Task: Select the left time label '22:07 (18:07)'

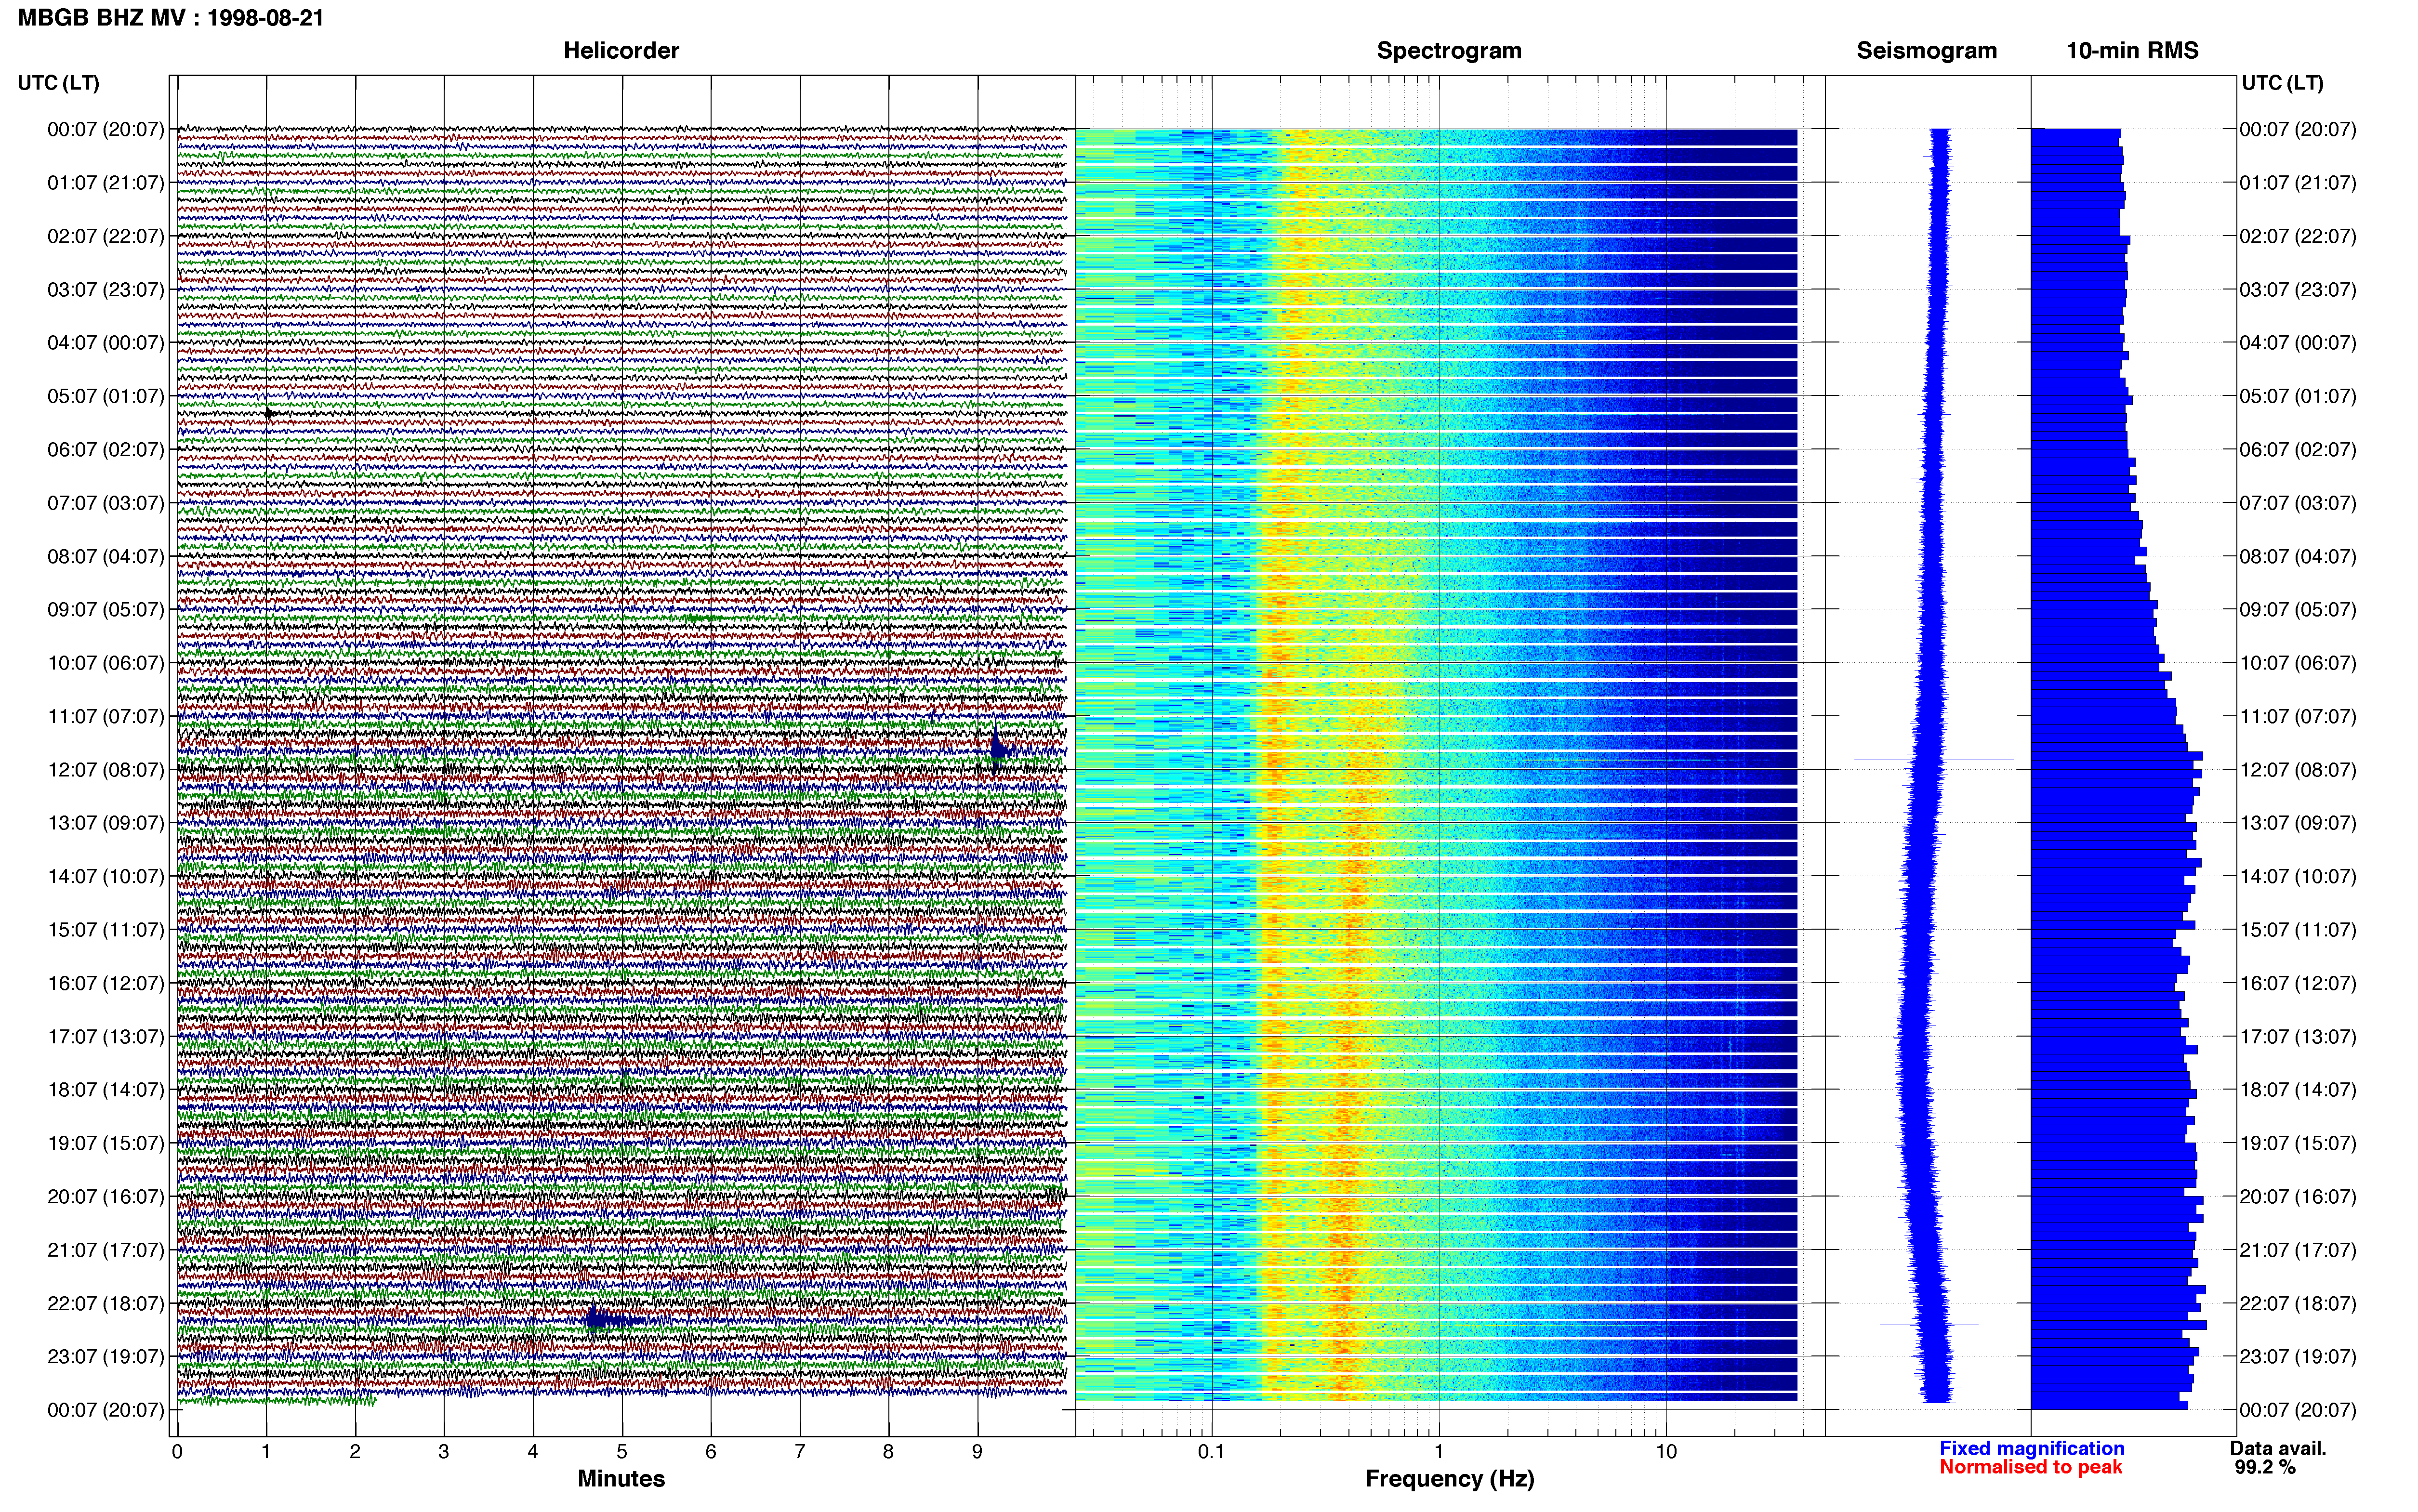Action: [106, 1303]
